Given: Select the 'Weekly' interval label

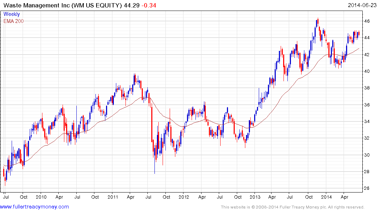Looking at the screenshot, I should coord(12,14).
